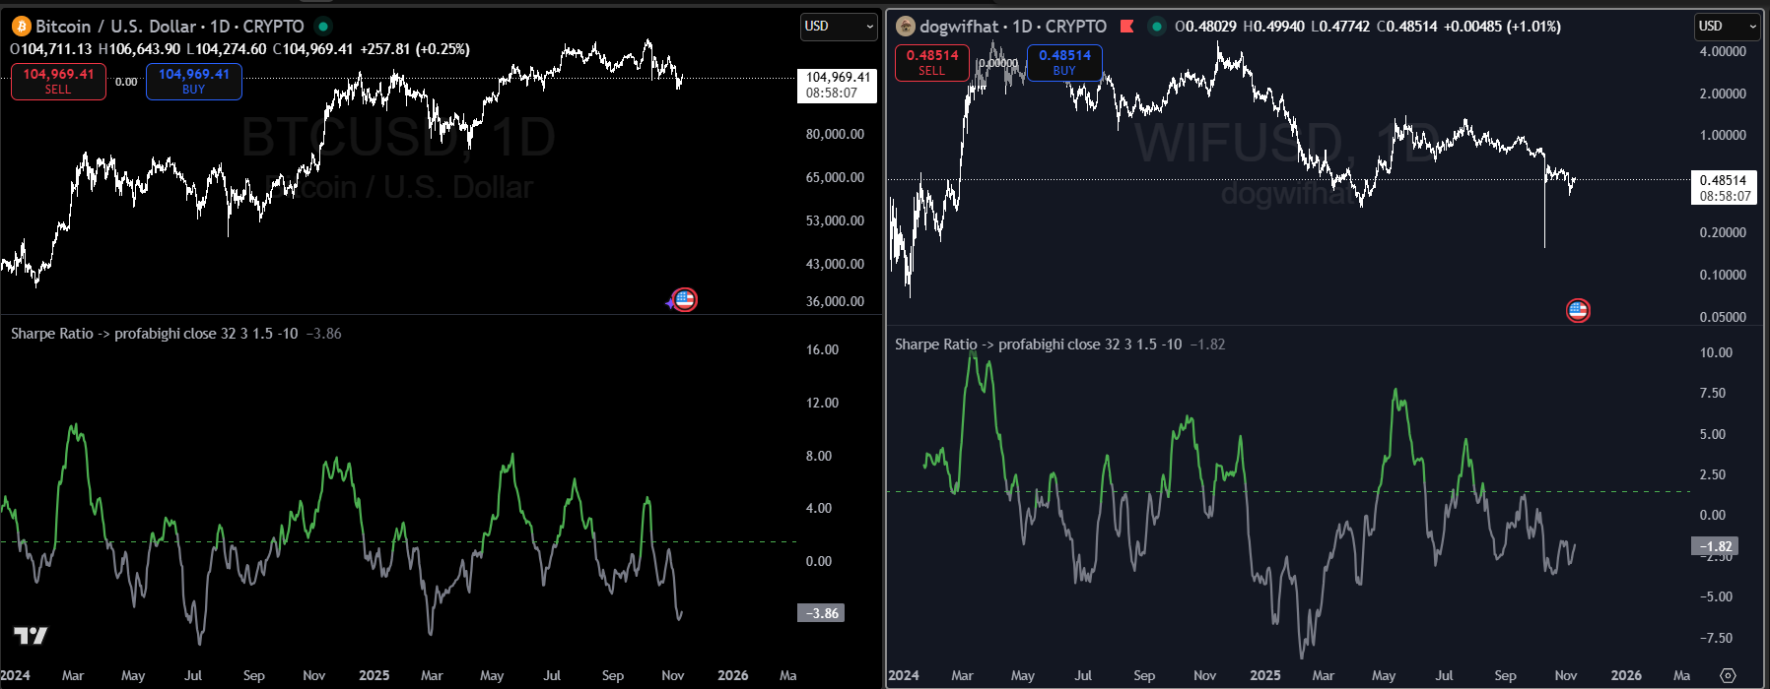Screen dimensions: 1770x689
Task: Click dogwifhat change value +0.00485 (+1.01%)
Action: [1503, 27]
